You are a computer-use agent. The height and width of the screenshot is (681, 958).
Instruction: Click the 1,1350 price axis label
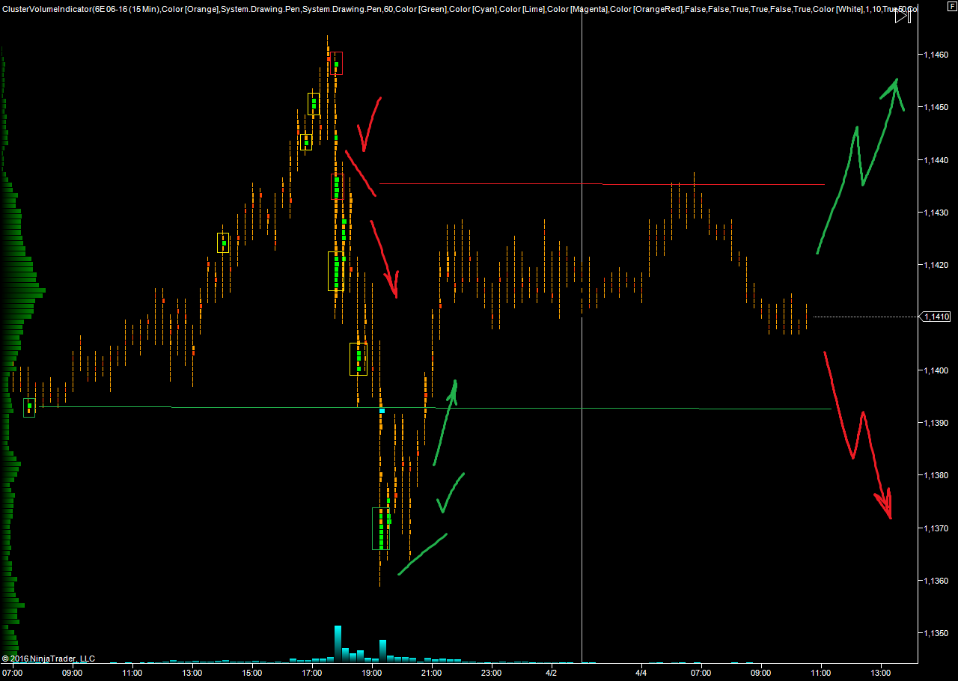936,633
